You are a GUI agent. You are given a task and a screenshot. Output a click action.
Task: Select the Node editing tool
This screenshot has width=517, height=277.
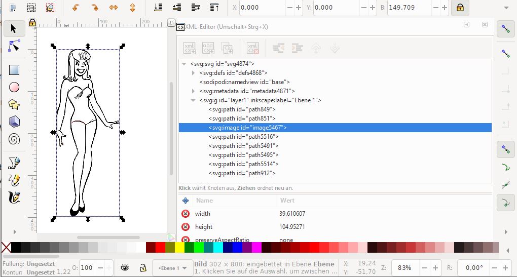point(14,46)
